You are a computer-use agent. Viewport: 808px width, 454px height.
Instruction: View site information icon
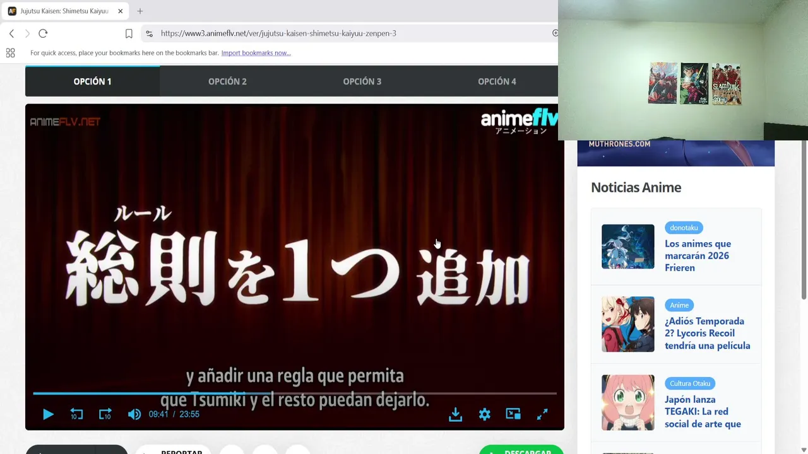click(149, 33)
